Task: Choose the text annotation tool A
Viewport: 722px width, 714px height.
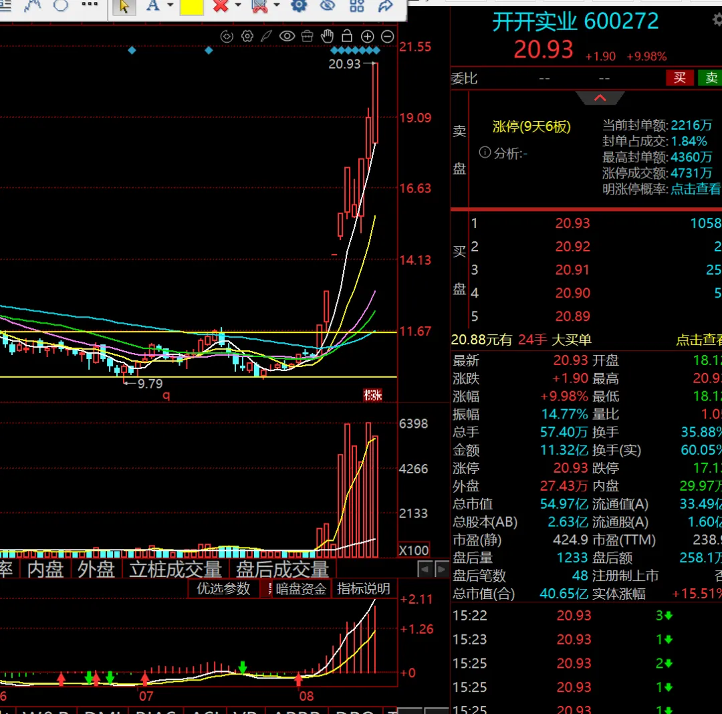Action: [x=153, y=6]
